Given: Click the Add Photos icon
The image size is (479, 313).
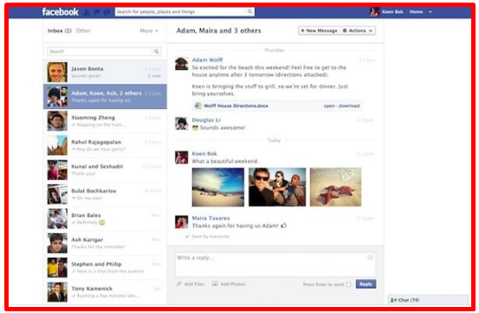Looking at the screenshot, I should (x=215, y=284).
